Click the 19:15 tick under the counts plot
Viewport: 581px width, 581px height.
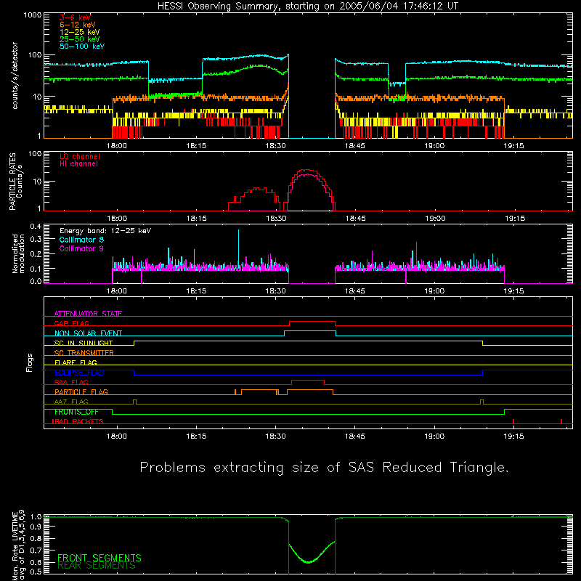pos(514,146)
